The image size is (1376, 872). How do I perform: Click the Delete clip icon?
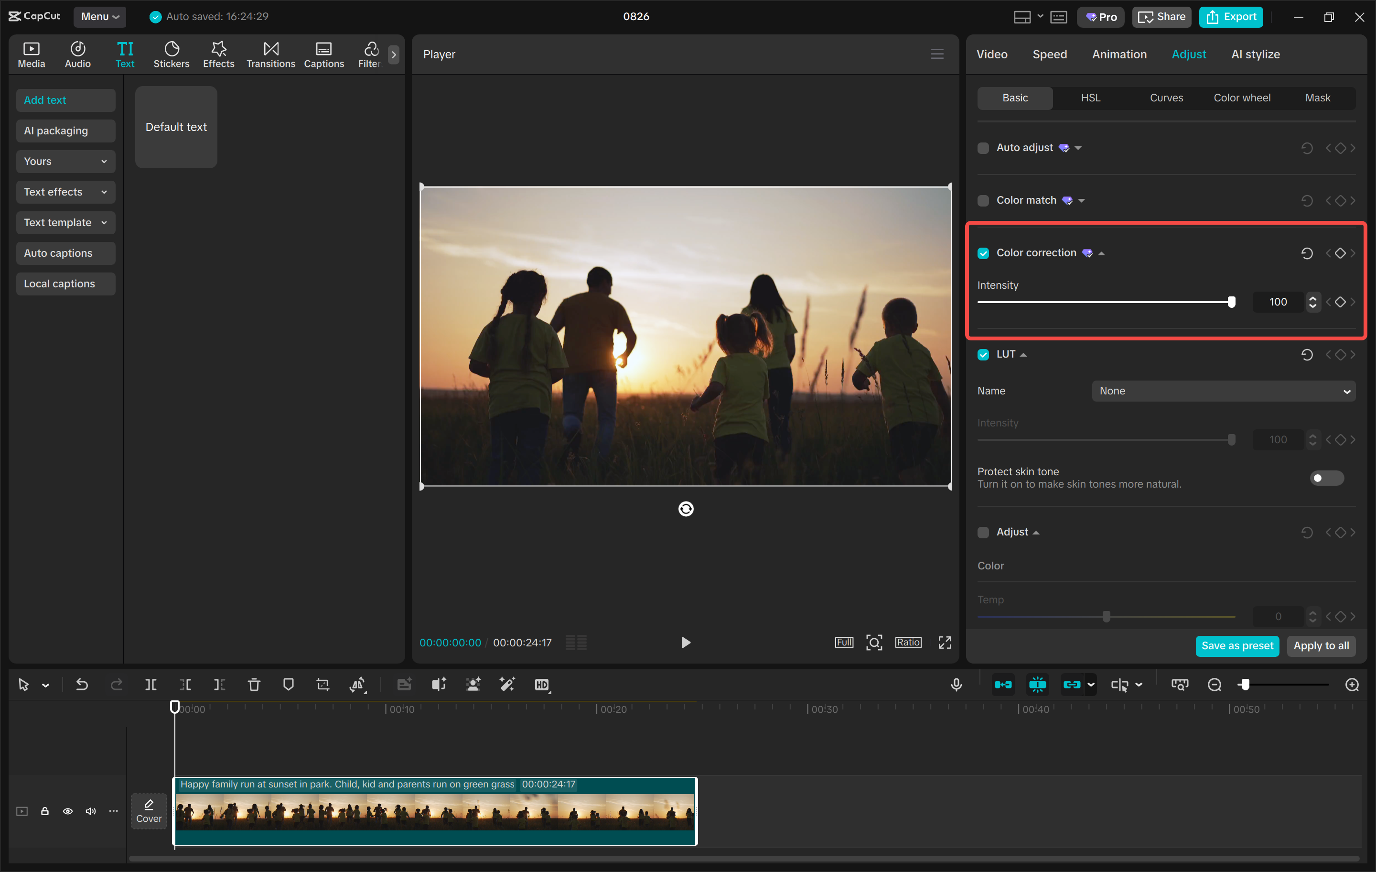point(254,684)
